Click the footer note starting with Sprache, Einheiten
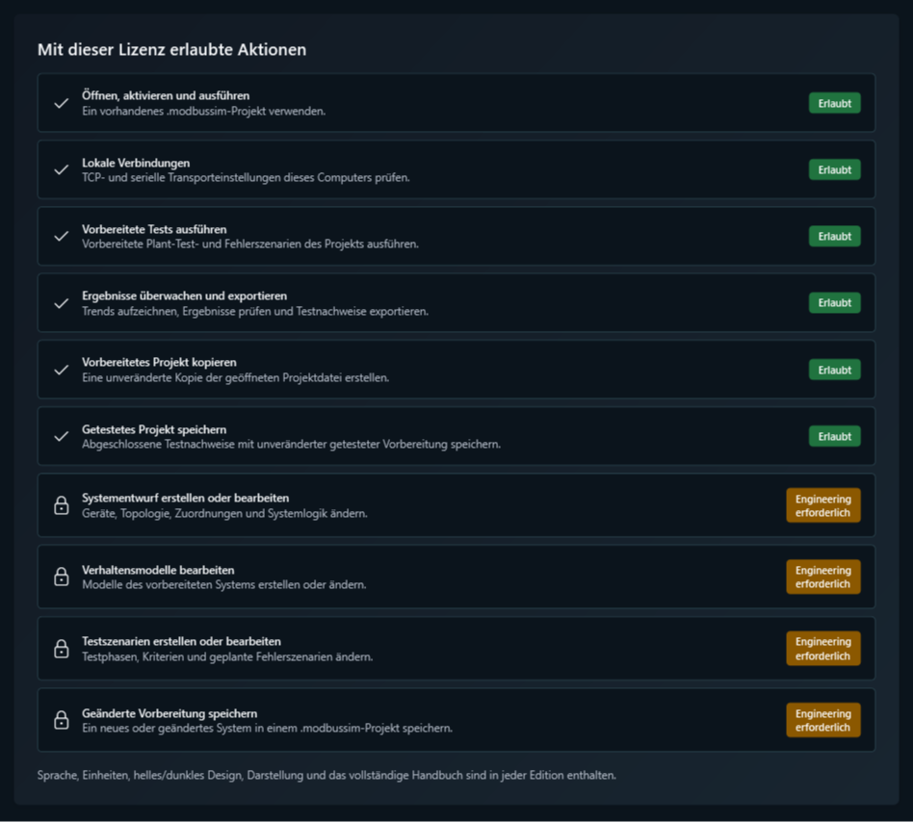The width and height of the screenshot is (913, 822). tap(326, 775)
